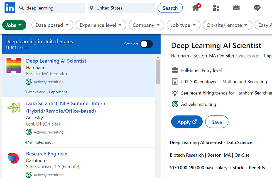Screen dimensions: 272x178
Task: Click the Deep Learning AI Scientist details title
Action: click(216, 46)
